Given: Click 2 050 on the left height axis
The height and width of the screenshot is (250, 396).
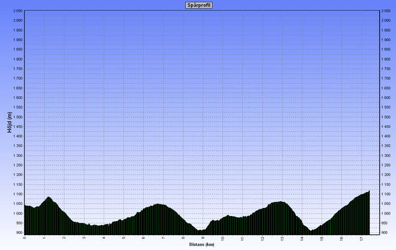Looking at the screenshot, I should coord(18,11).
